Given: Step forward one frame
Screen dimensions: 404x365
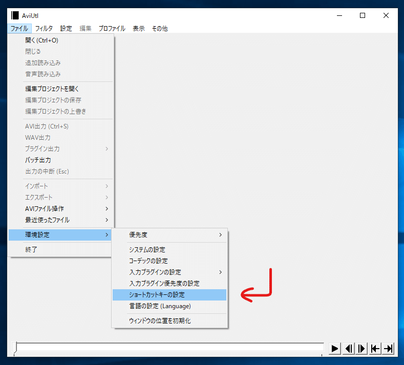Looking at the screenshot, I should (362, 349).
